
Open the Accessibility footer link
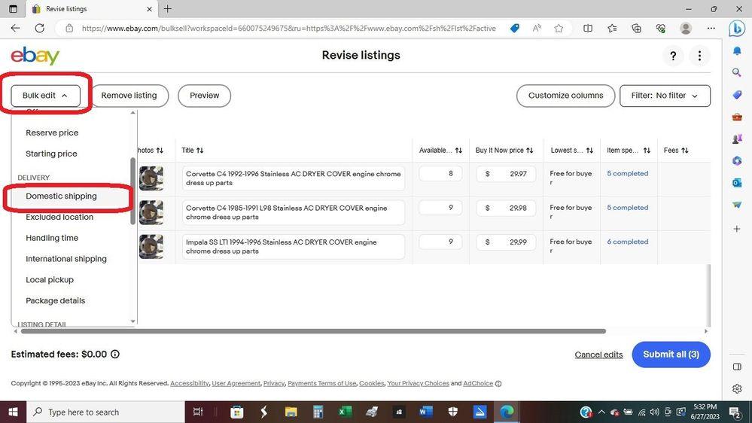[190, 383]
